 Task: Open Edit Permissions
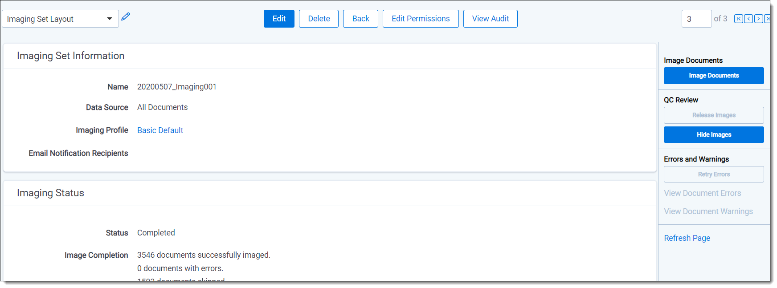(420, 19)
